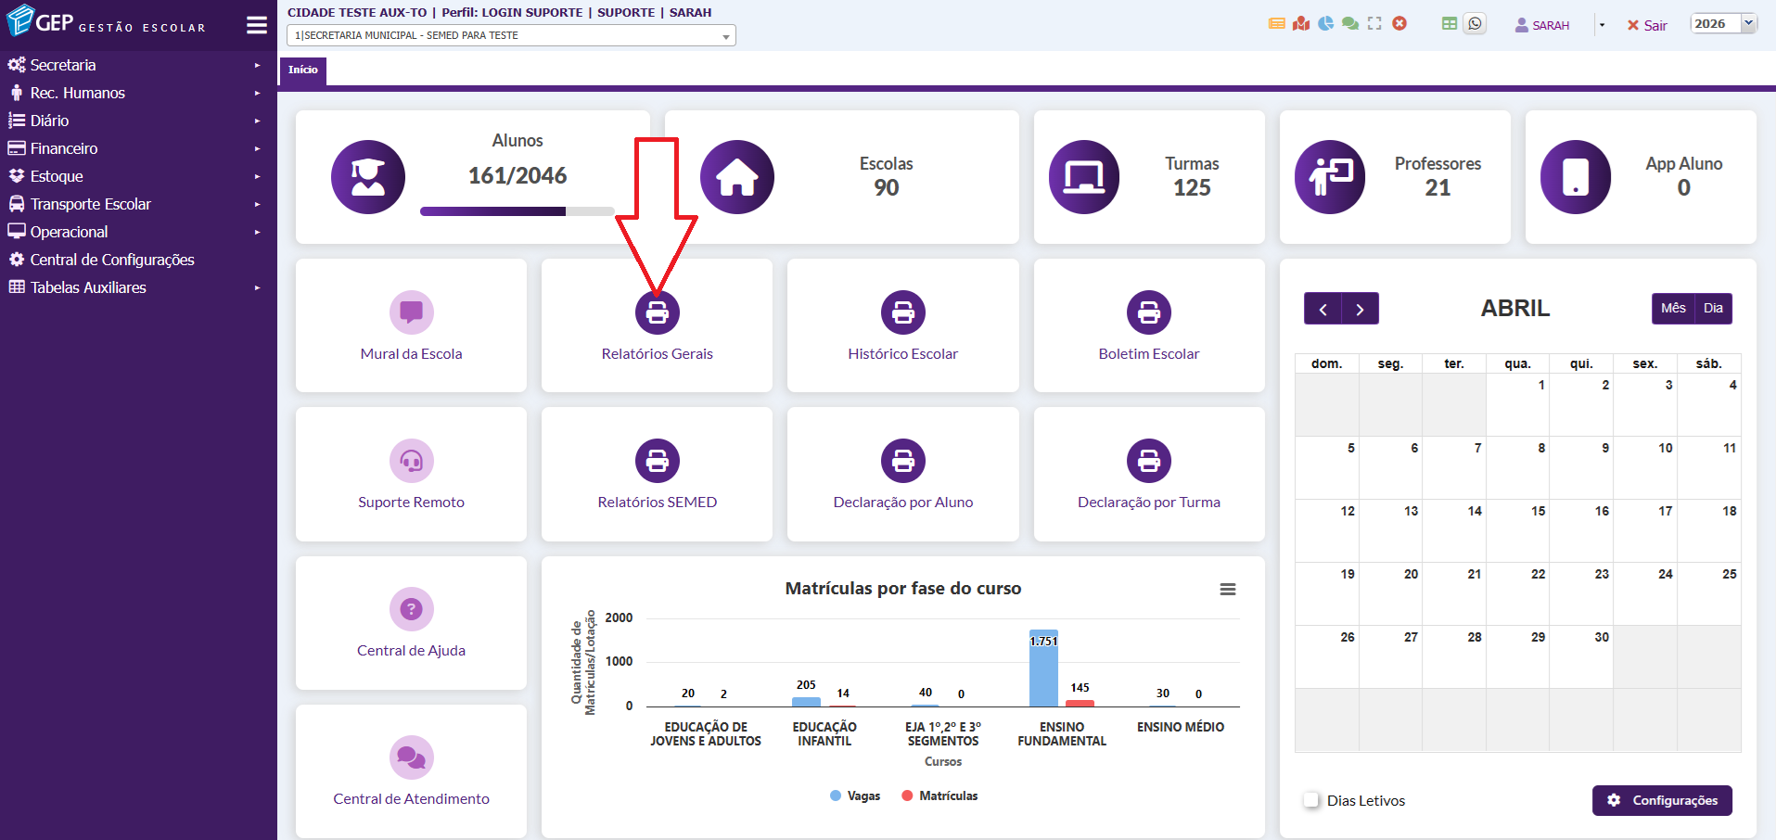The height and width of the screenshot is (840, 1776).
Task: Expand the Secretaria sidebar menu
Action: pos(63,65)
